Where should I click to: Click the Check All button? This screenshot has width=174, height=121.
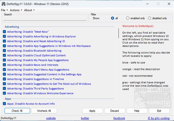(x=17, y=111)
